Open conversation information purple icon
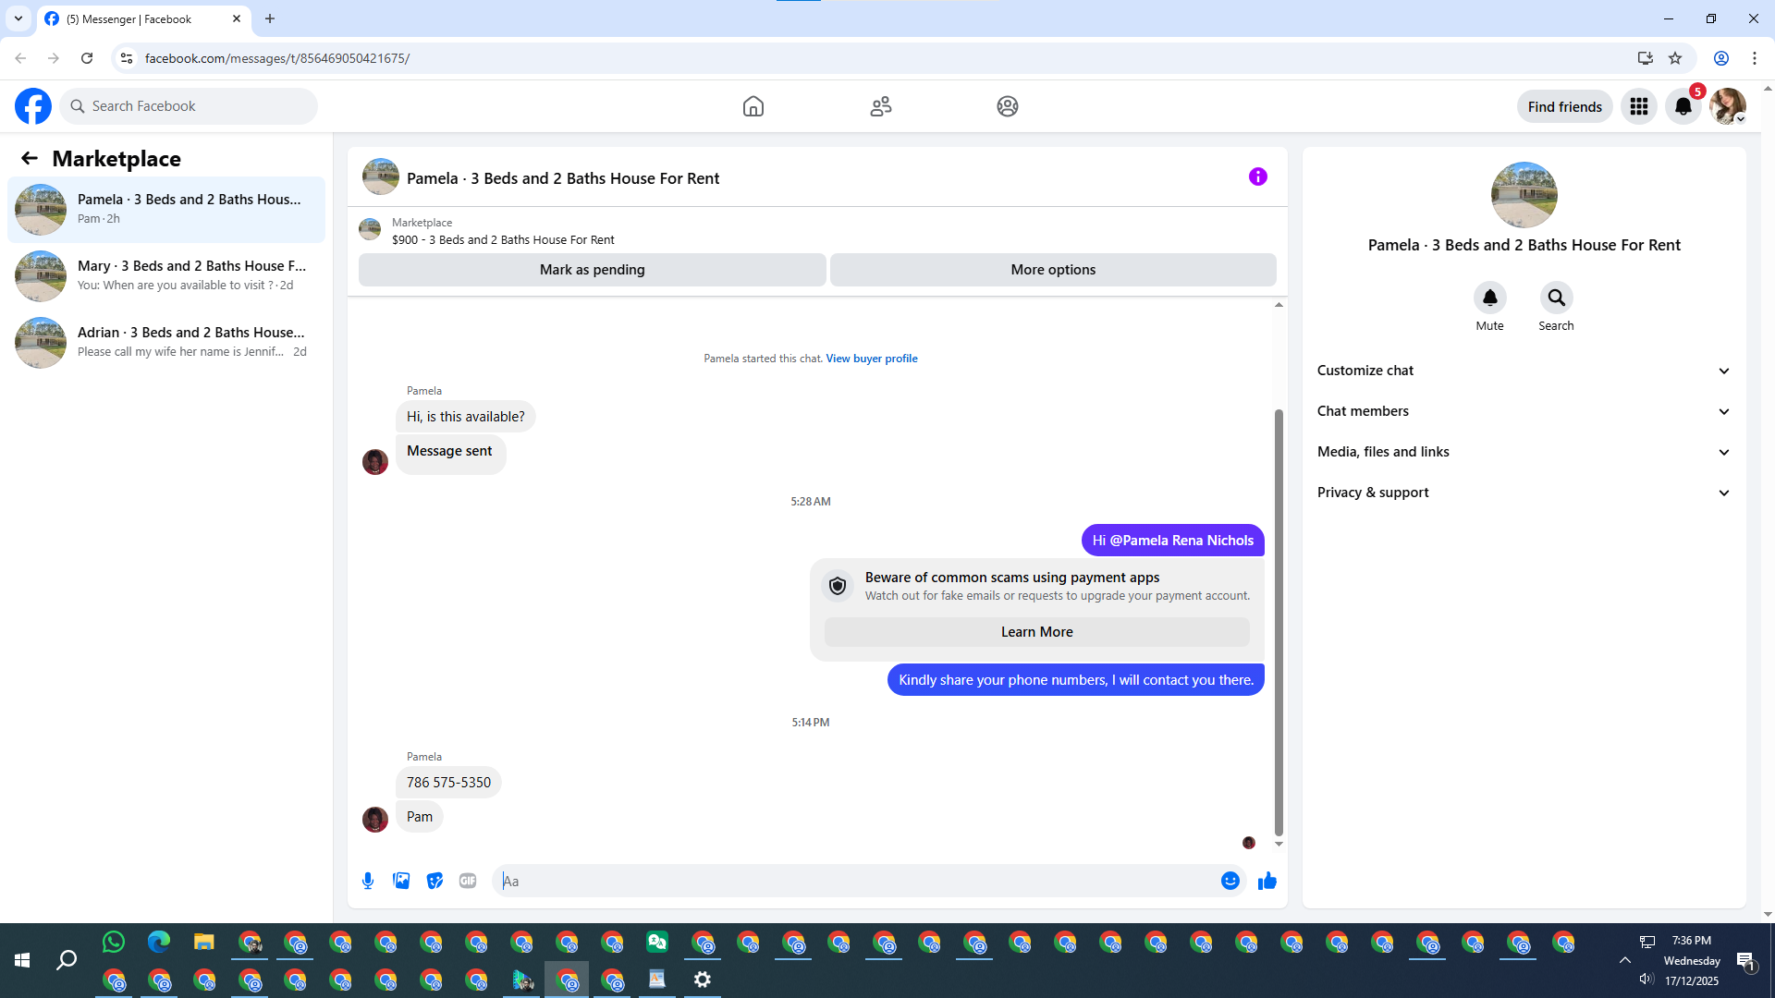Screen dimensions: 1775x998 click(x=1258, y=176)
